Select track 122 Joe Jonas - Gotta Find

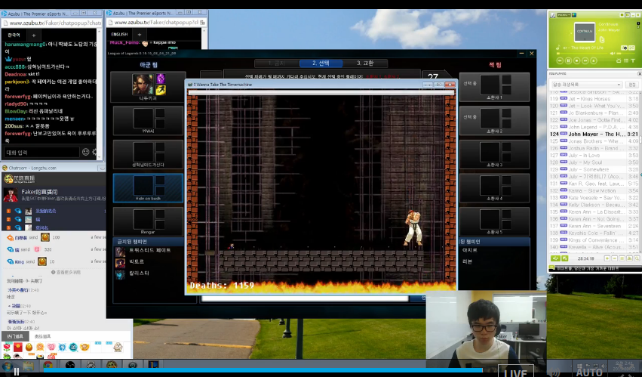[x=593, y=120]
